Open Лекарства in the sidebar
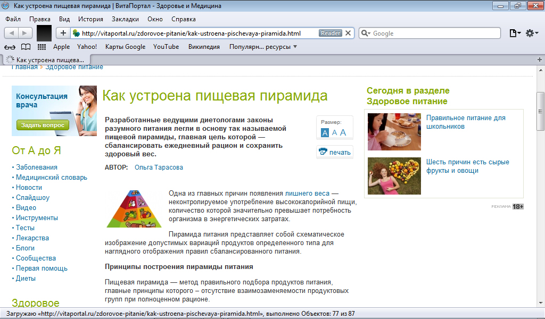The width and height of the screenshot is (545, 319). [32, 238]
